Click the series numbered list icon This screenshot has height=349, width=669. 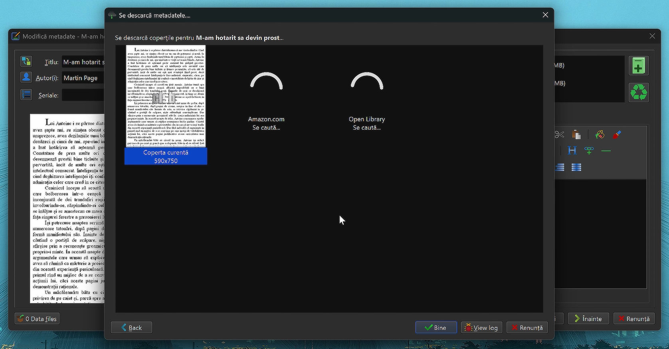[x=26, y=95]
